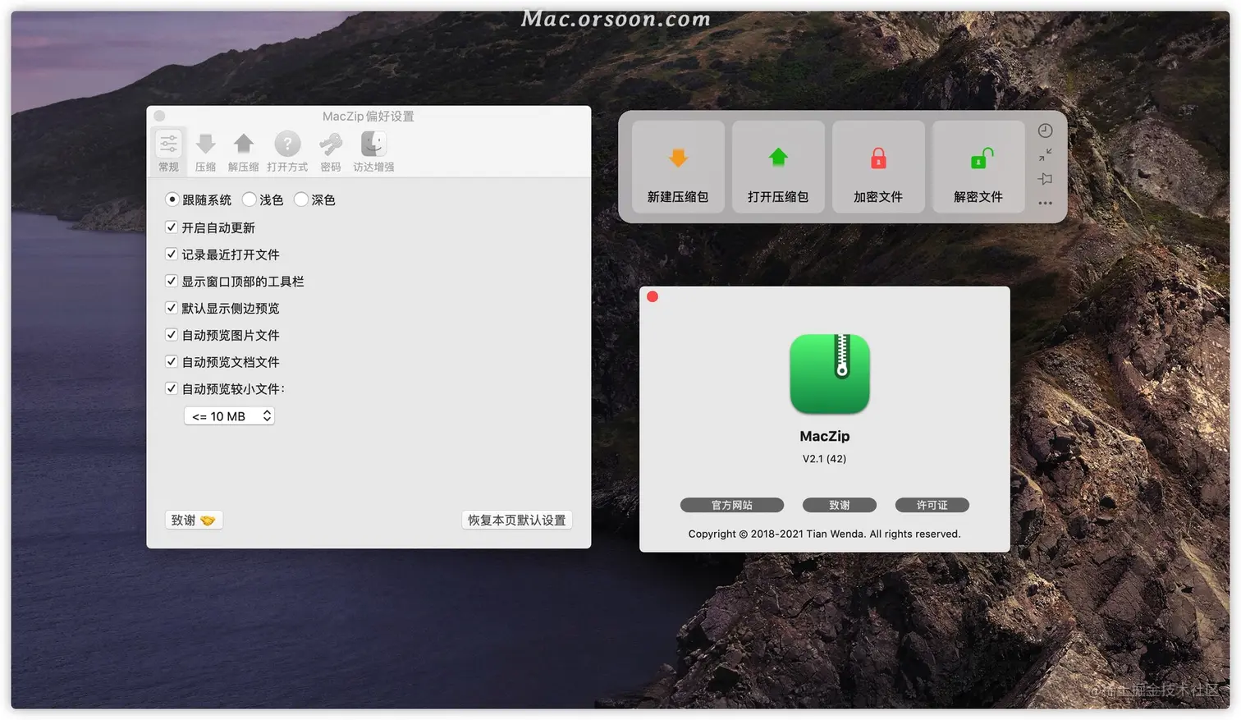Click the Copyright 2018-2021 Tian Wenda text
1241x720 pixels.
[x=824, y=534]
